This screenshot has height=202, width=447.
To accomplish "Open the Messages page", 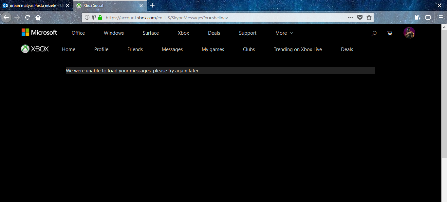I will coord(172,49).
